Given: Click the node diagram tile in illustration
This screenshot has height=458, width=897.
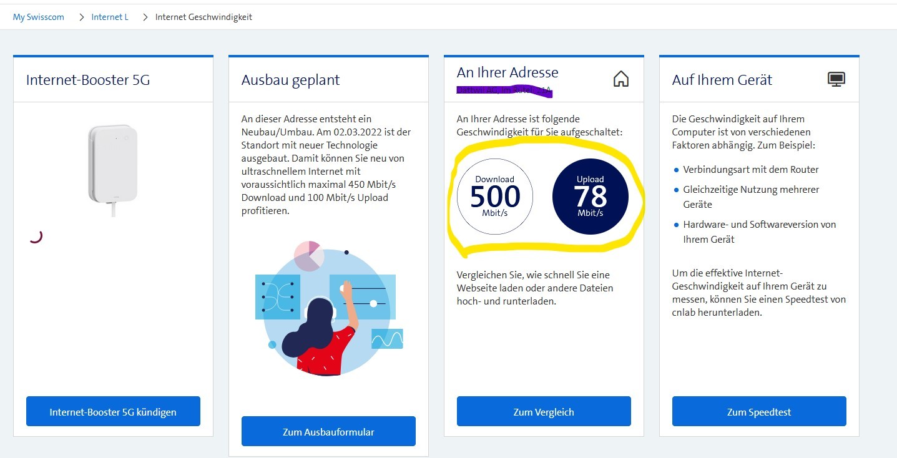Looking at the screenshot, I should point(277,297).
